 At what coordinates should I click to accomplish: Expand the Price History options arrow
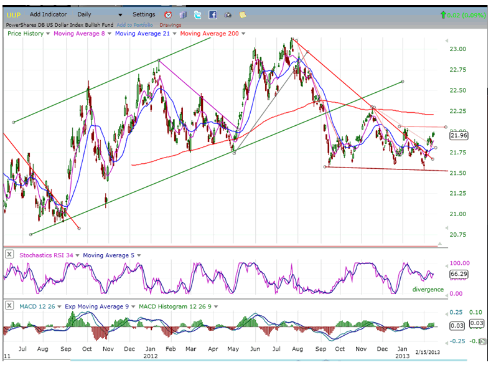(47, 34)
